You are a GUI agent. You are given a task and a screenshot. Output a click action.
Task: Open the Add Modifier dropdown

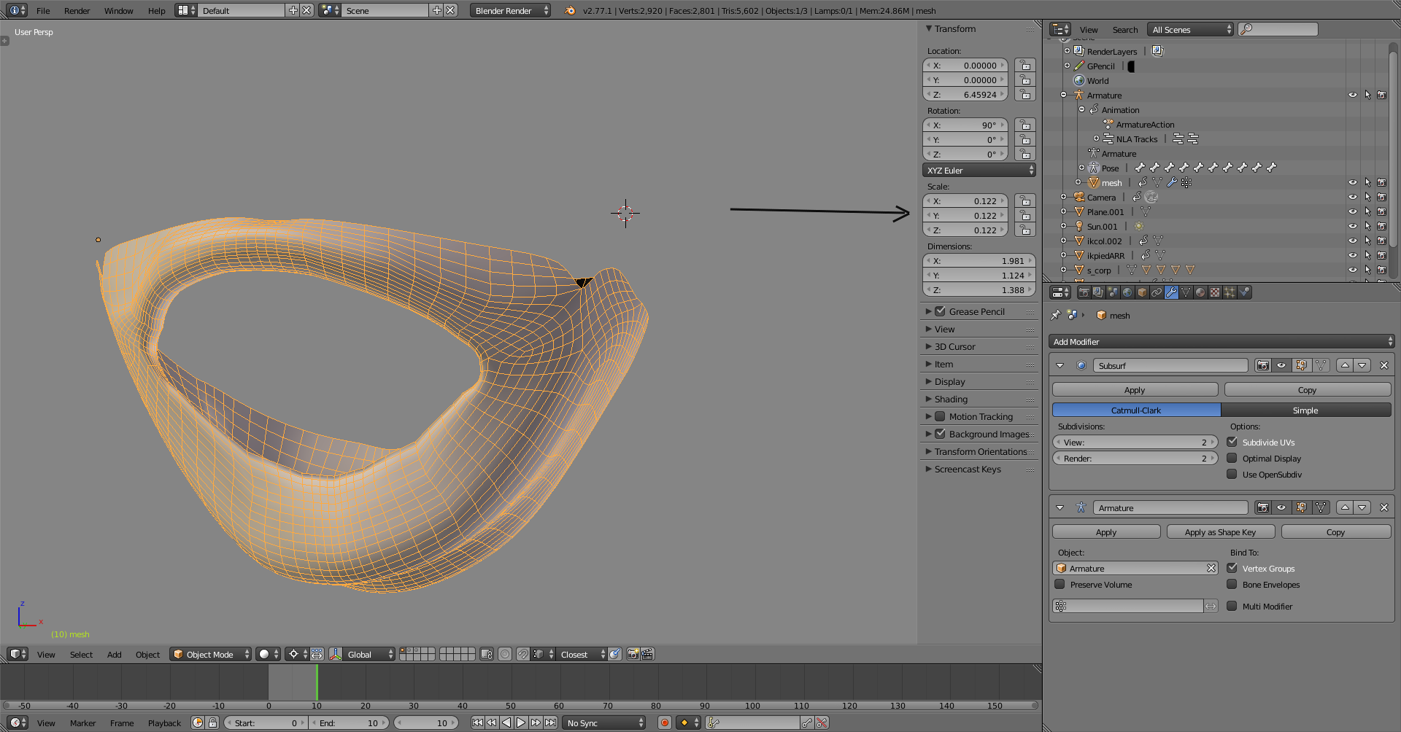pyautogui.click(x=1221, y=342)
